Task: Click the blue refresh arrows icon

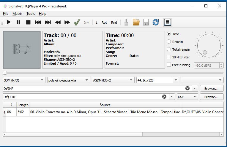Action: [x=156, y=22]
